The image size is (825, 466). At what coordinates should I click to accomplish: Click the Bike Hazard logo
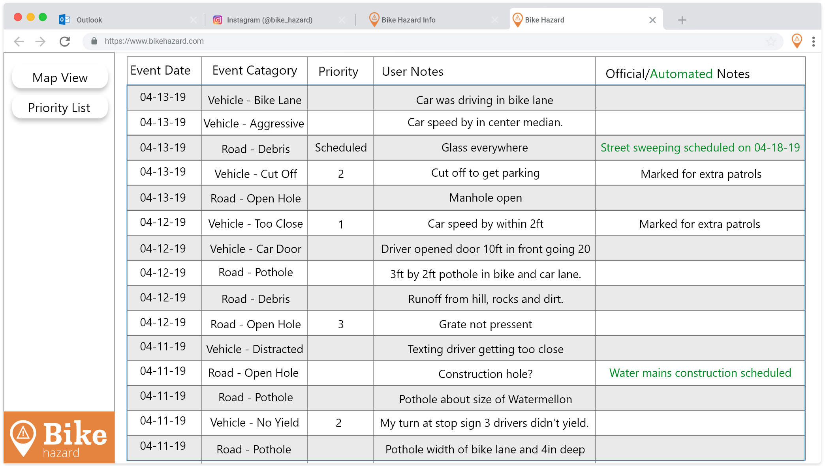(x=59, y=438)
